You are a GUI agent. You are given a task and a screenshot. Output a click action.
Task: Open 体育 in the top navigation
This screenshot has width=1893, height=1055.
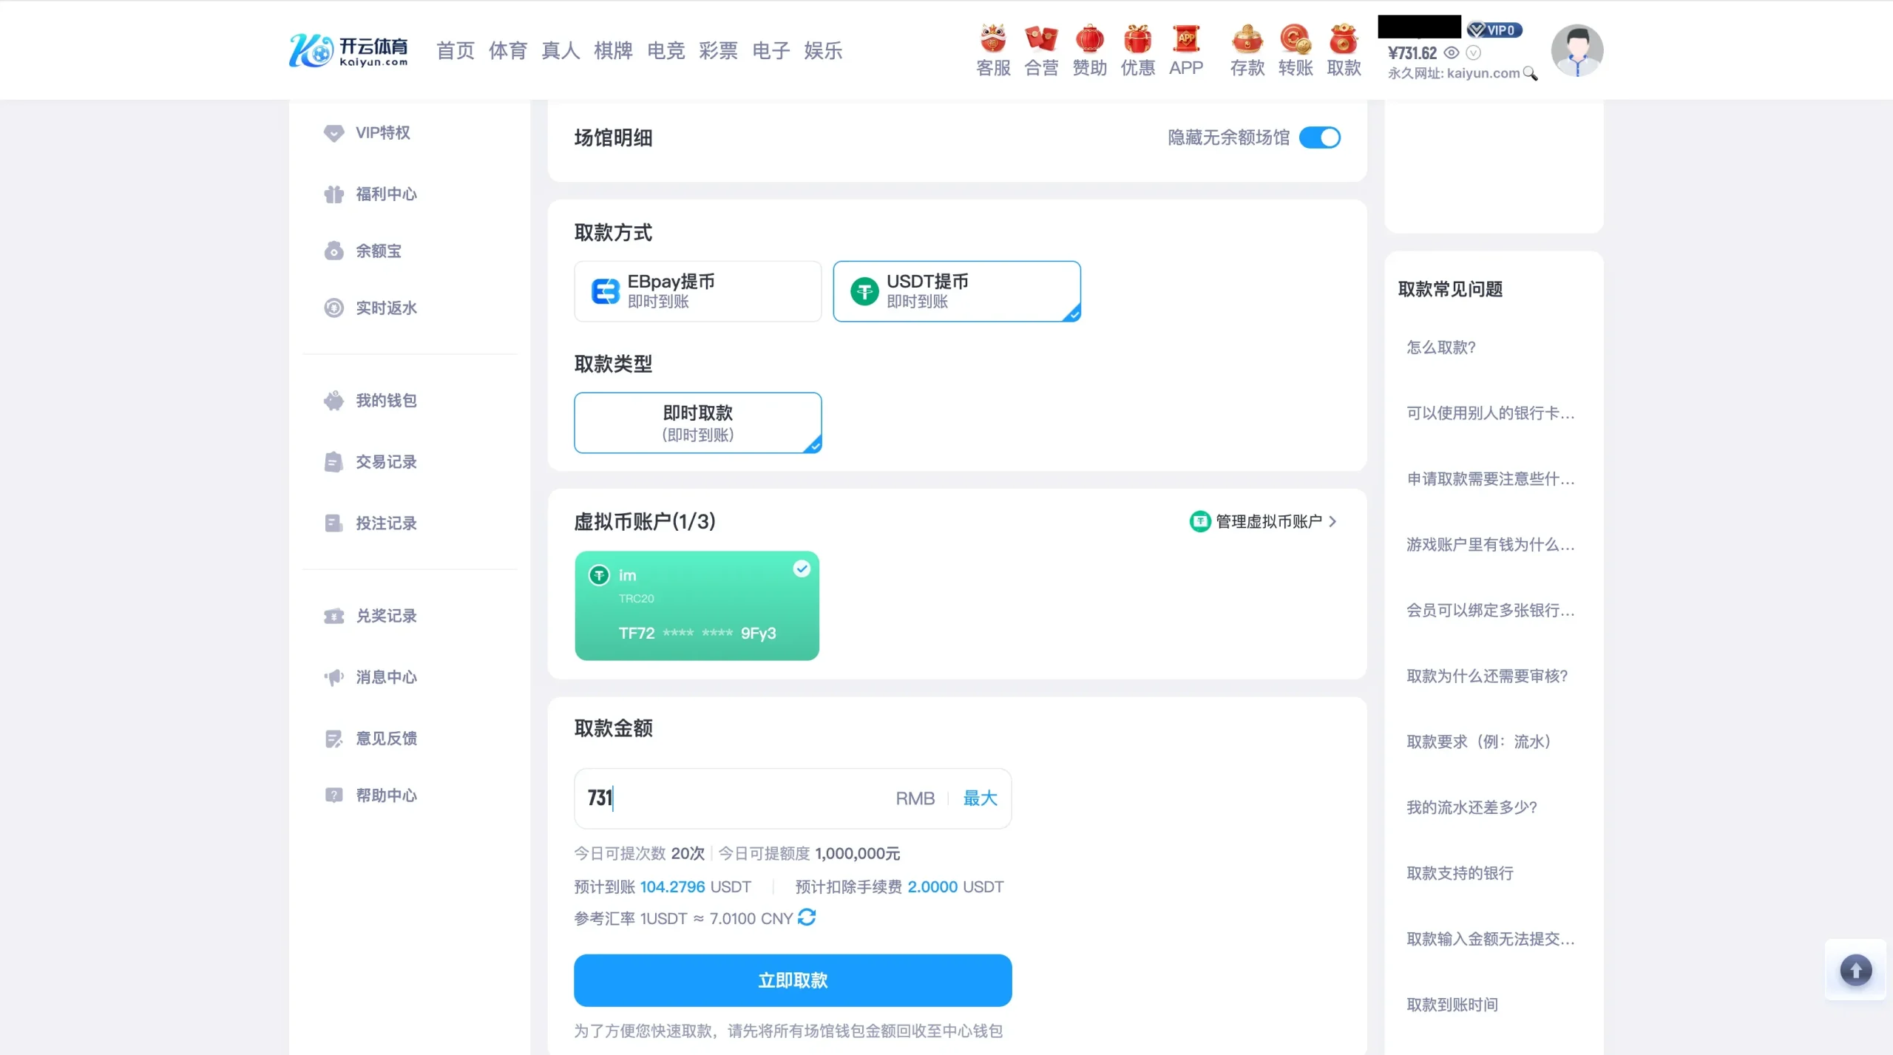pos(507,50)
